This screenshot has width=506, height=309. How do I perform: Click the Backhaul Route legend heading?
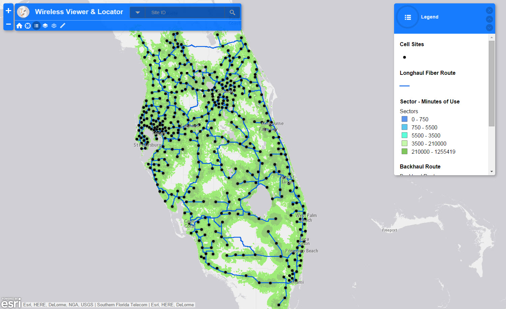click(420, 166)
